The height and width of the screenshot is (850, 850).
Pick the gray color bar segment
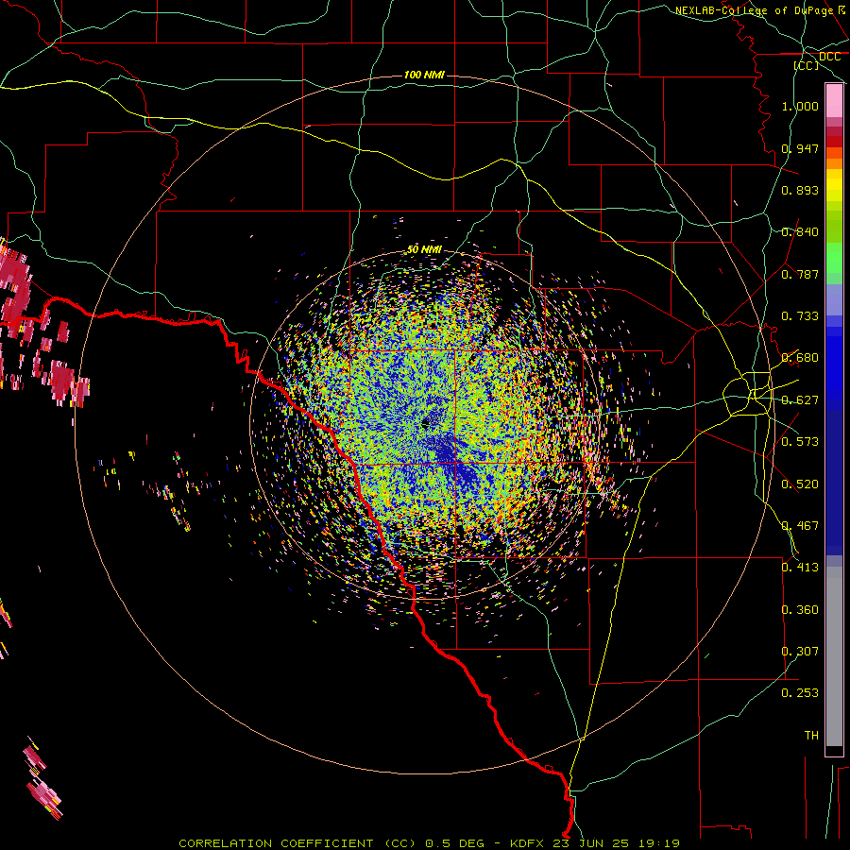(834, 656)
